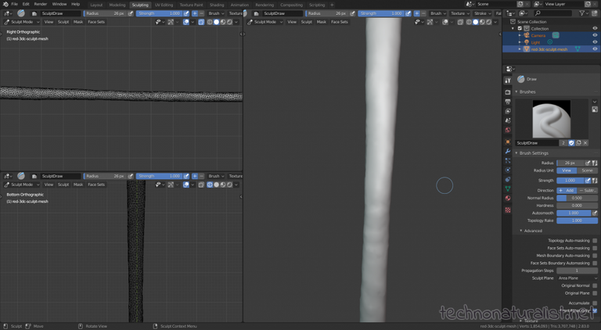Set brush Direction to Add
The width and height of the screenshot is (601, 330).
coord(567,190)
